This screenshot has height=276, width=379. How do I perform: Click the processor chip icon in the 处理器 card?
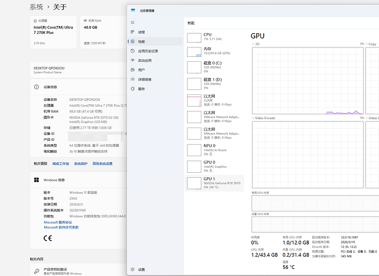coord(35,21)
